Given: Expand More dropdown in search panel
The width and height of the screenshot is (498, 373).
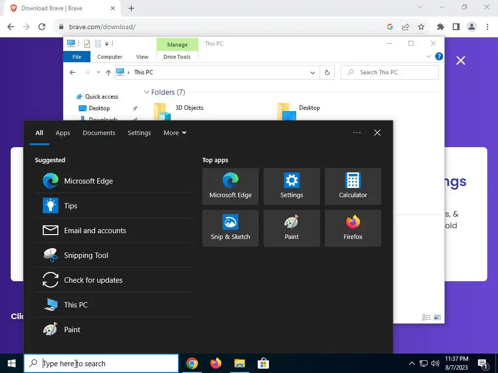Looking at the screenshot, I should pyautogui.click(x=175, y=133).
